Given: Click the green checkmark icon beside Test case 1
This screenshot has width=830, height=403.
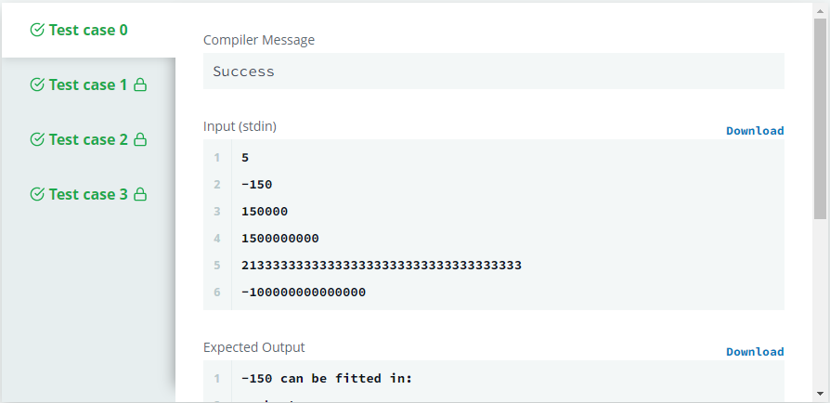Looking at the screenshot, I should click(x=37, y=84).
